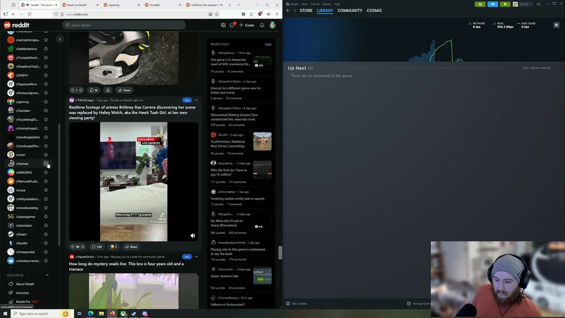Image resolution: width=565 pixels, height=318 pixels.
Task: Go back in Steam client
Action: [288, 10]
